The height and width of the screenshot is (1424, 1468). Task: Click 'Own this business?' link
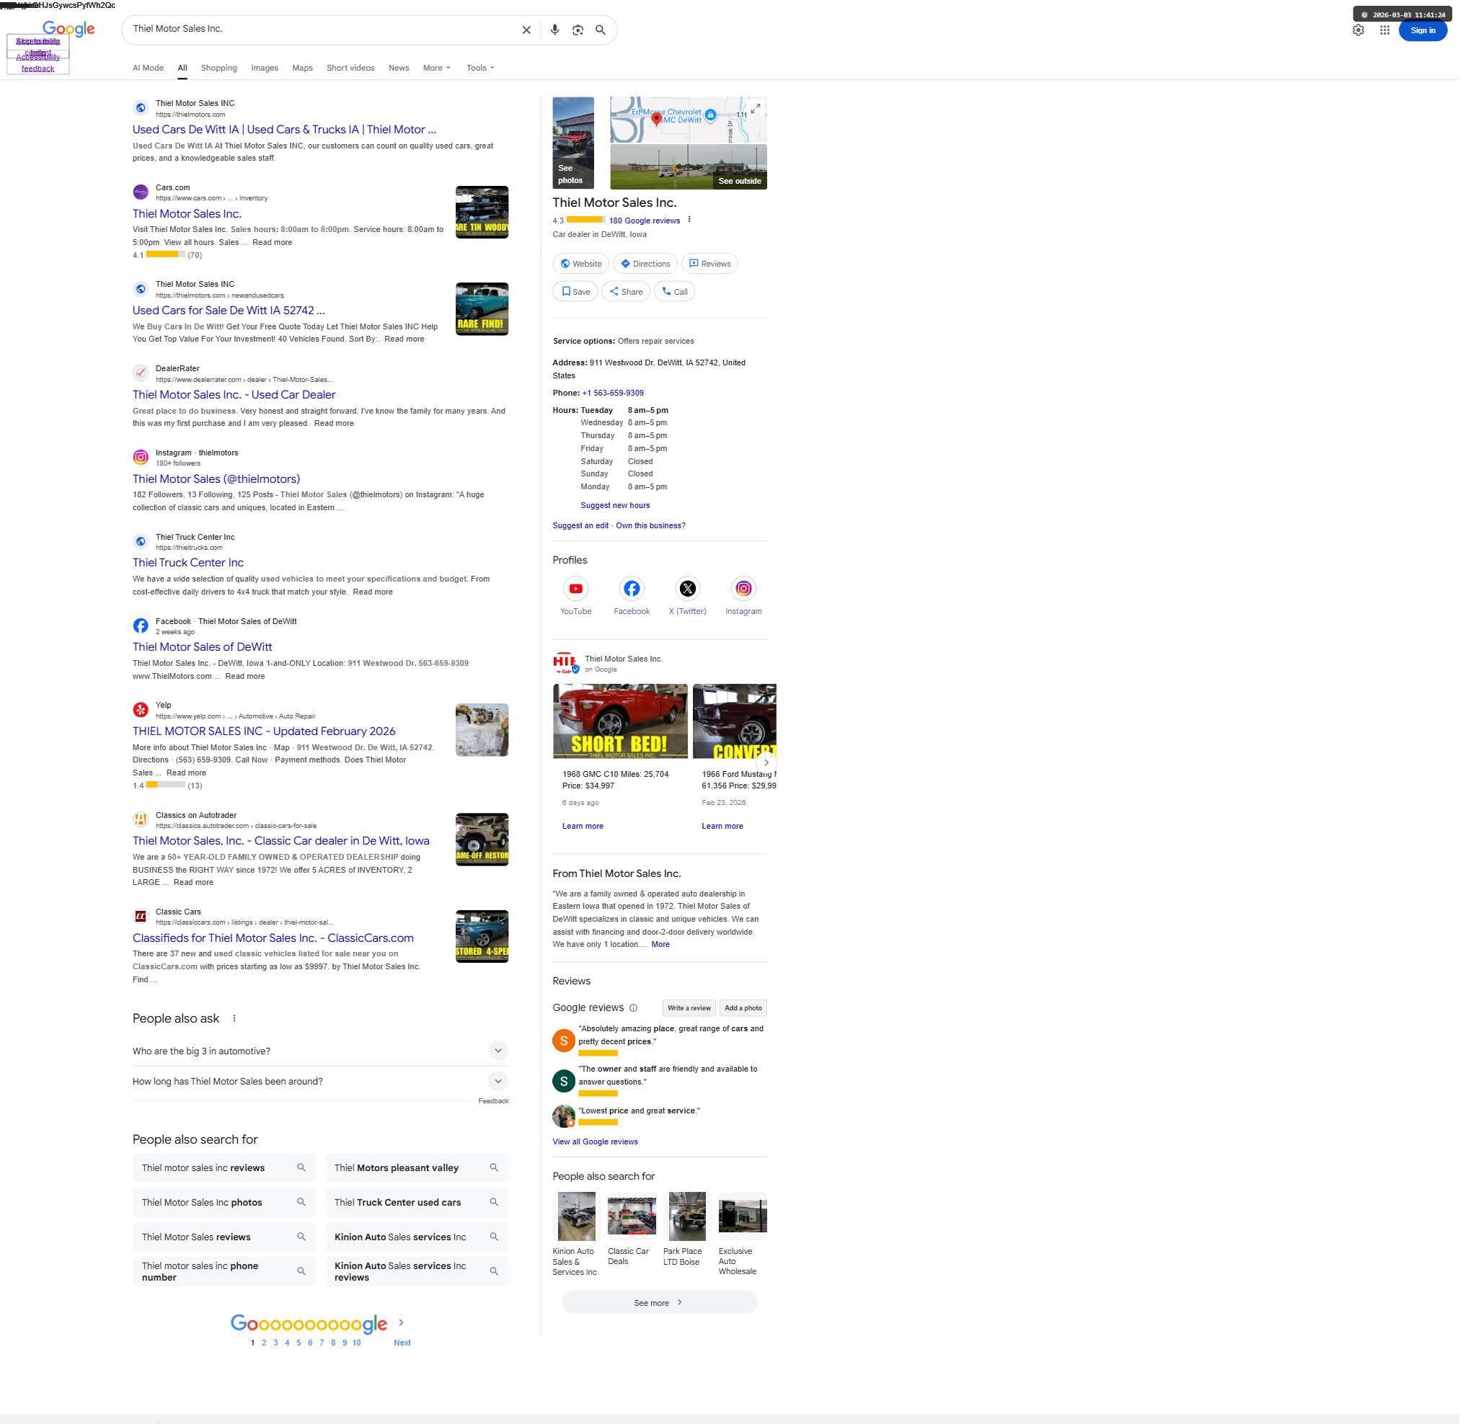(650, 525)
